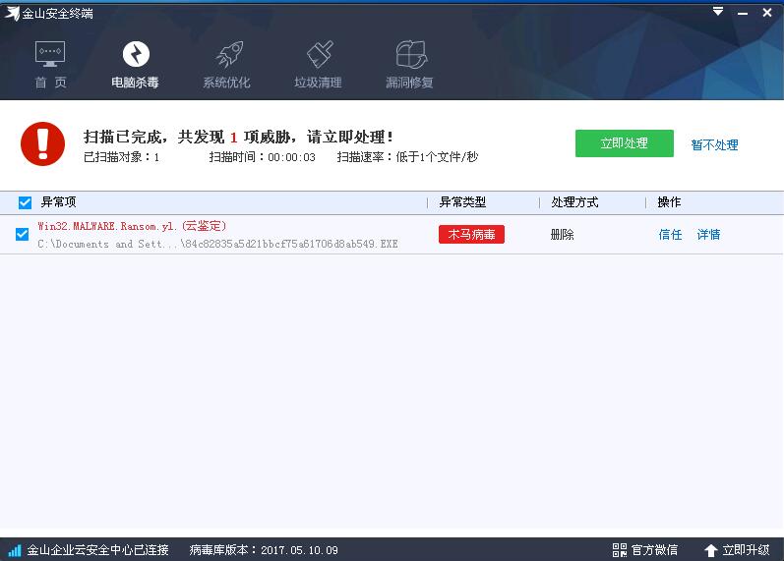
Task: Click the 木马病毒 red tag
Action: click(471, 234)
